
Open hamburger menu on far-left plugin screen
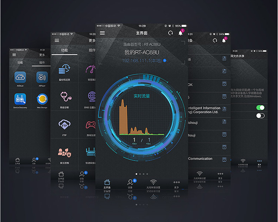pyautogui.click(x=14, y=55)
